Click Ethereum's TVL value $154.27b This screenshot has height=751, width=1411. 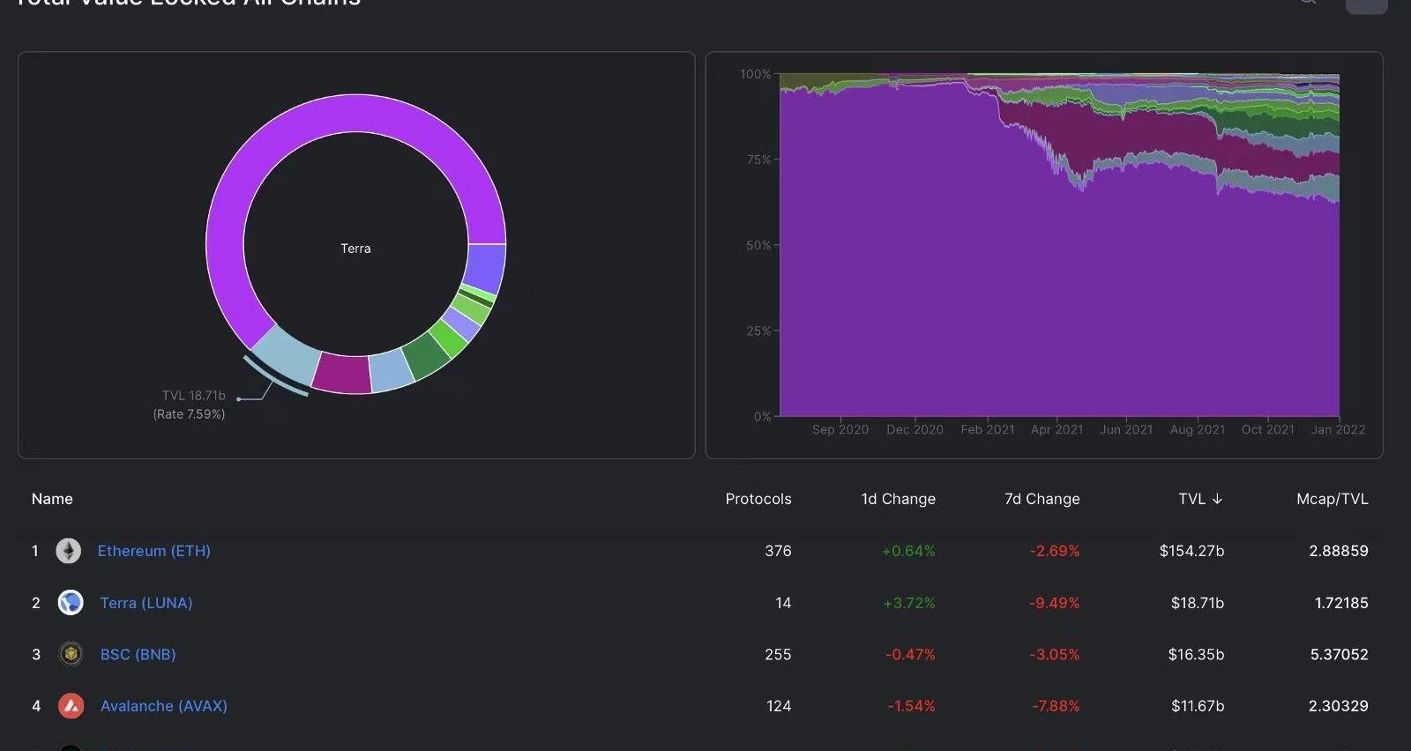pyautogui.click(x=1192, y=551)
